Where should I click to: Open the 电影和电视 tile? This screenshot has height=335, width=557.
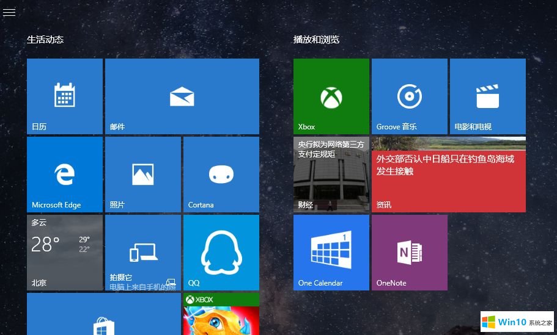point(488,96)
